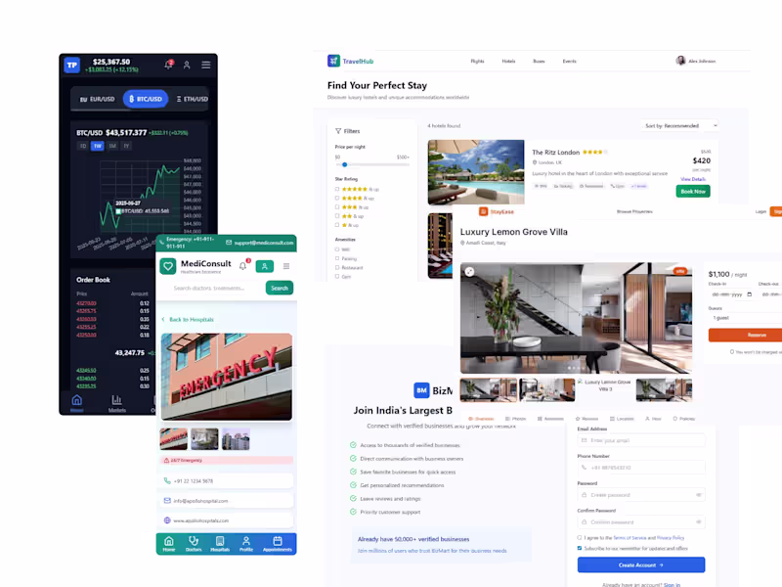Check the five-star rating filter
This screenshot has height=587, width=782.
pyautogui.click(x=337, y=189)
